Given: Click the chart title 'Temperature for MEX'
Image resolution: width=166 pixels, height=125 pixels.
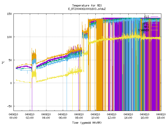Looking at the screenshot, I should [87, 5].
